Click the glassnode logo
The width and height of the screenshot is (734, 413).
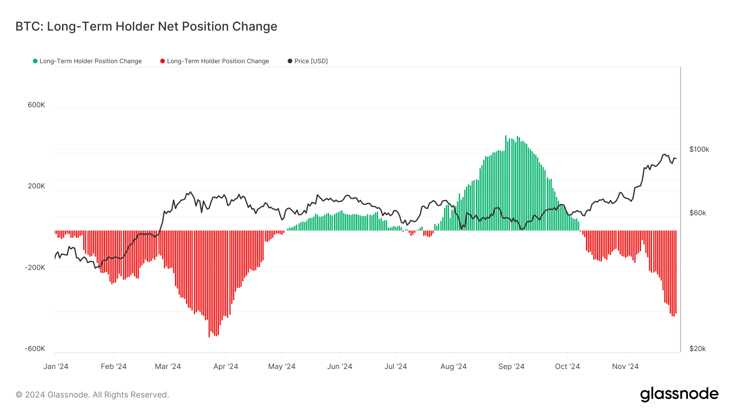[x=679, y=394]
